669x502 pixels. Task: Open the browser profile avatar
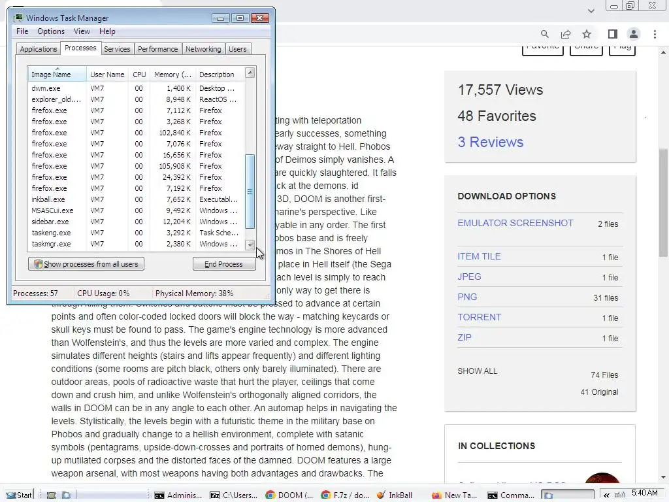(x=634, y=34)
